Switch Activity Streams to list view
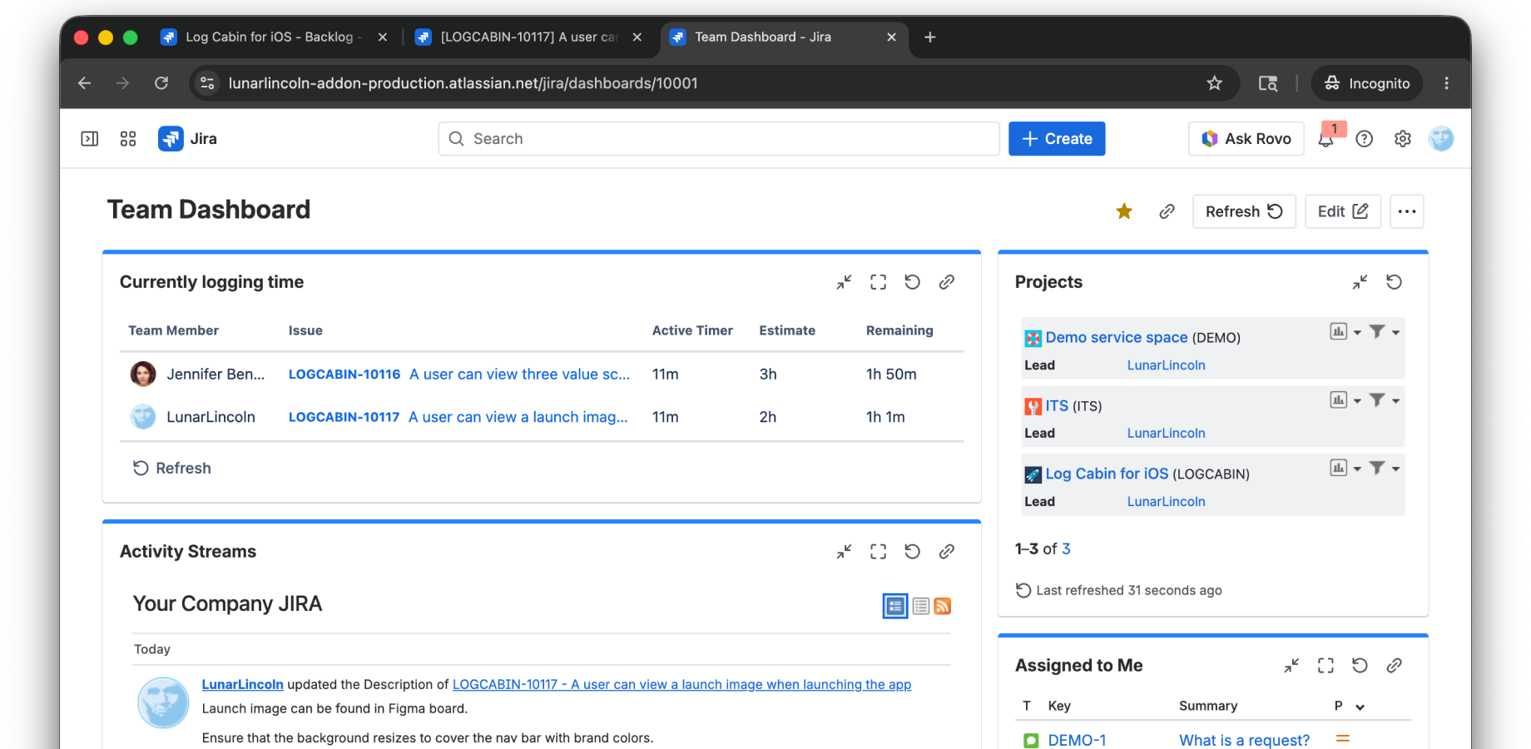1531x749 pixels. coord(921,606)
